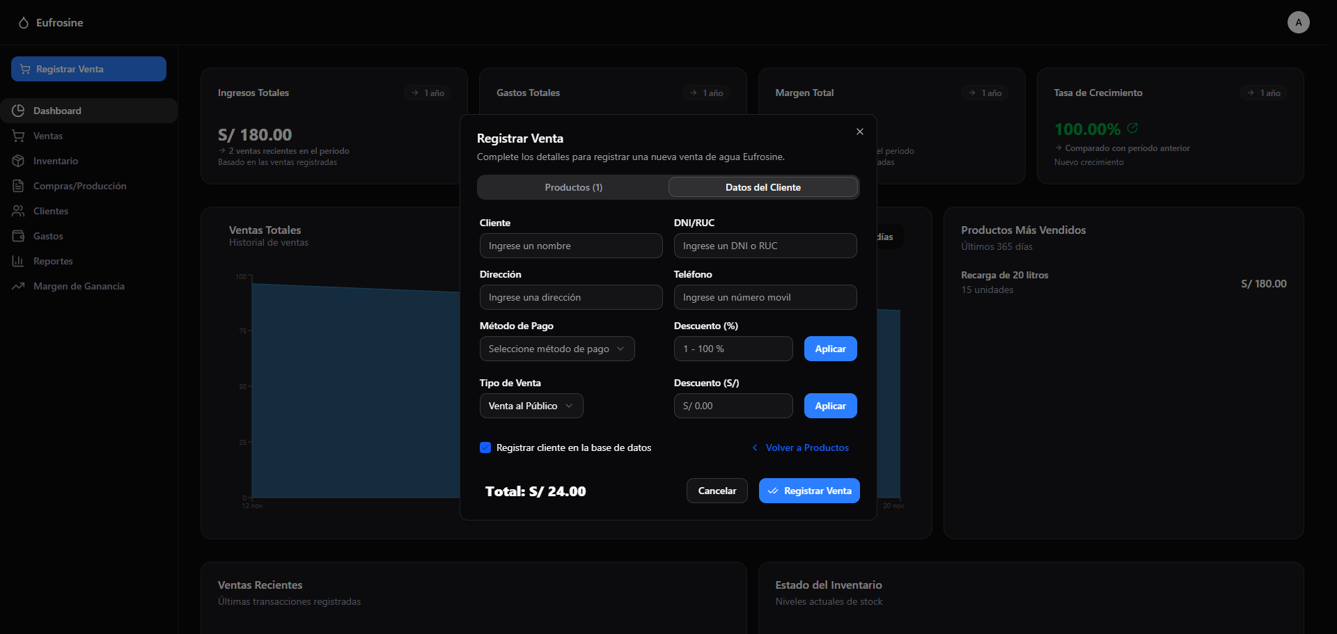Image resolution: width=1337 pixels, height=634 pixels.
Task: Click the Compras/Producción document icon
Action: click(18, 186)
